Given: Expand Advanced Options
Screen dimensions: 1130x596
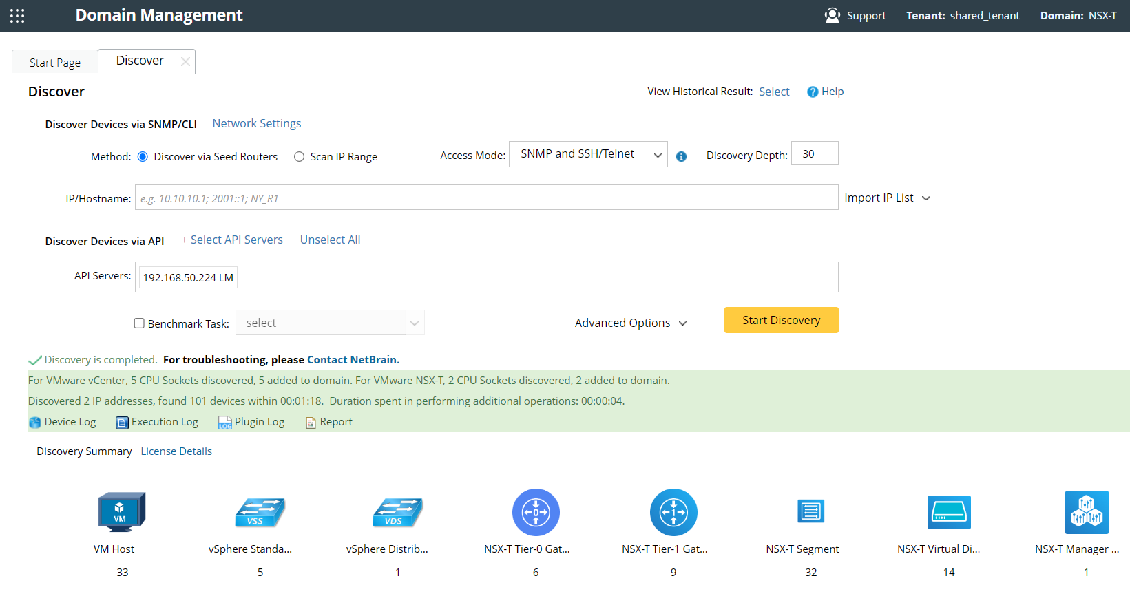Looking at the screenshot, I should pos(631,323).
